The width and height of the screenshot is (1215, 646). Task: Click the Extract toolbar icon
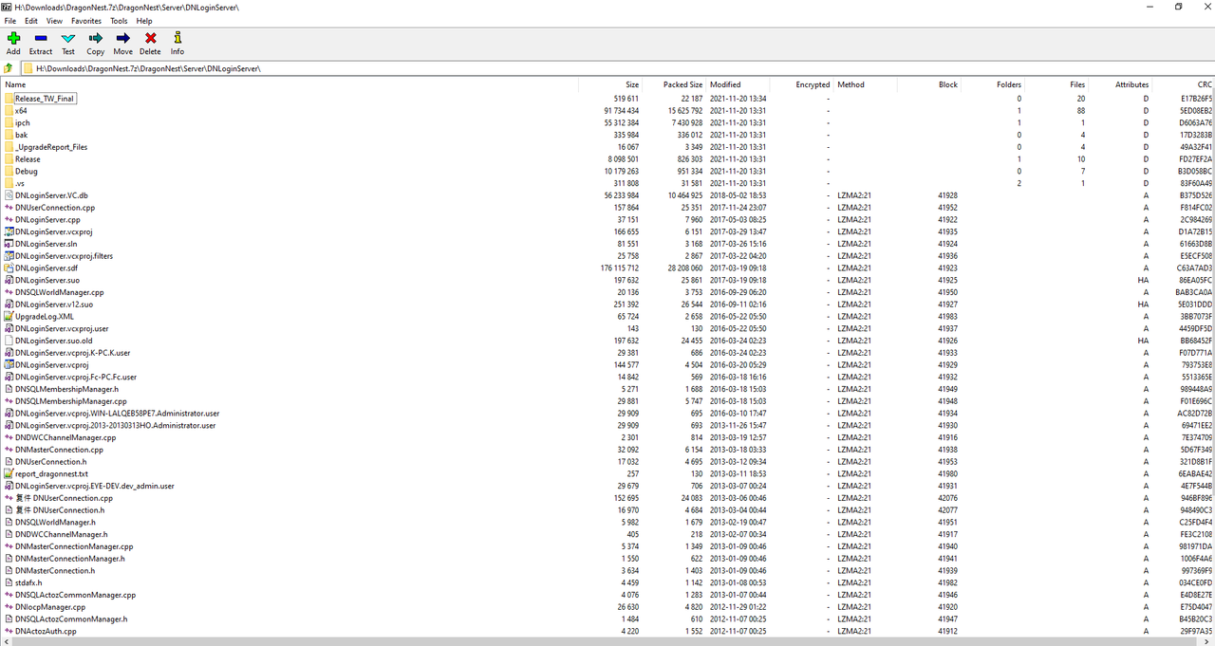click(41, 38)
